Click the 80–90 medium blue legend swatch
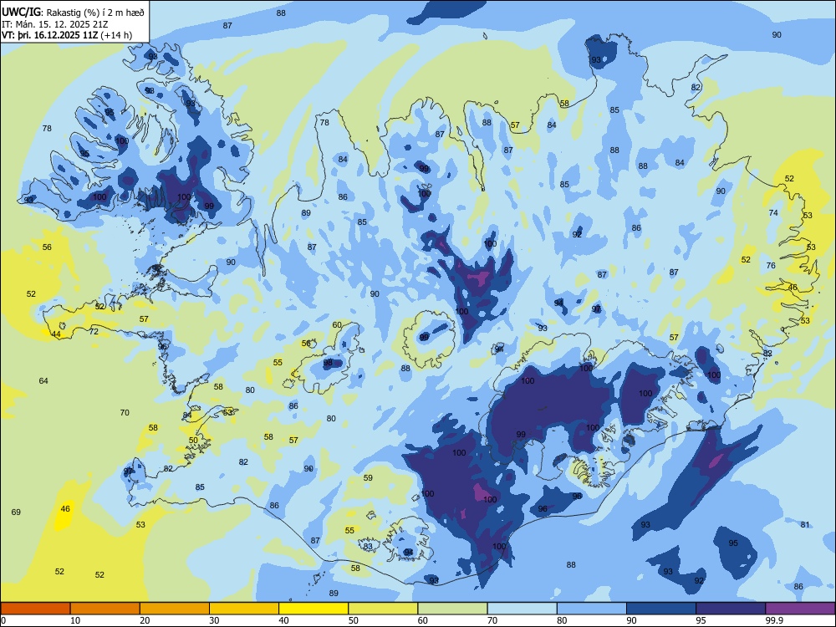Image resolution: width=836 pixels, height=627 pixels. pos(592,609)
